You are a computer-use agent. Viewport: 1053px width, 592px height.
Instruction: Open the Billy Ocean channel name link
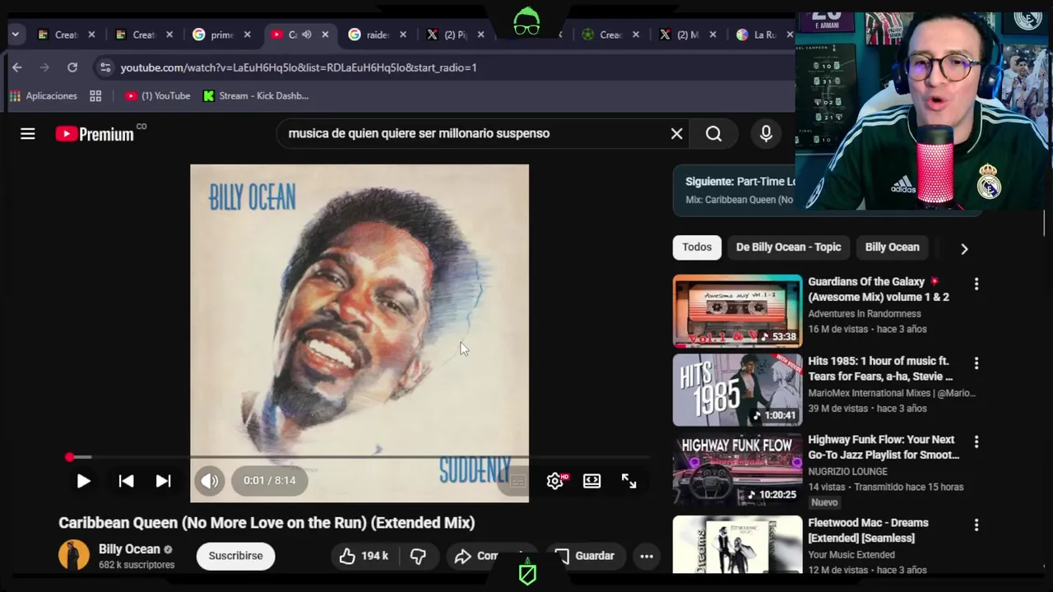point(129,549)
